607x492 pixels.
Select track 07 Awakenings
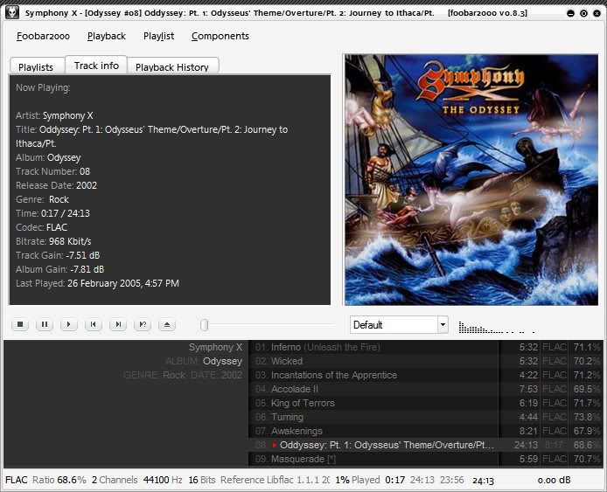tap(426, 431)
